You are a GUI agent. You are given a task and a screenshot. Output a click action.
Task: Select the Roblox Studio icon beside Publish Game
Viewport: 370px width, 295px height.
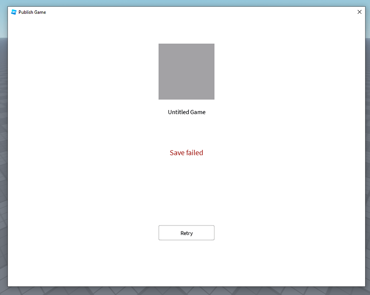click(x=13, y=12)
